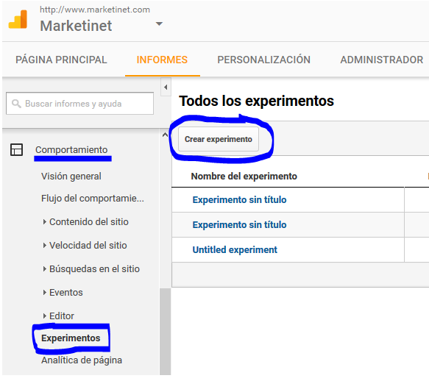
Task: Open the first Experimento sin título link
Action: pyautogui.click(x=239, y=199)
